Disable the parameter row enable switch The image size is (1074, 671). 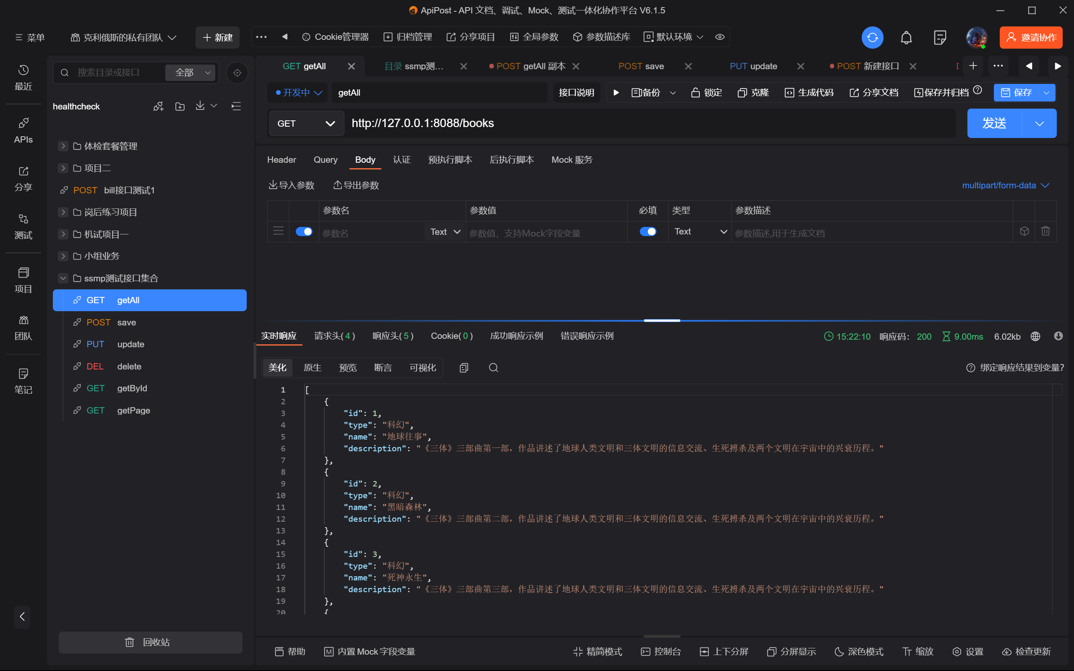coord(304,231)
